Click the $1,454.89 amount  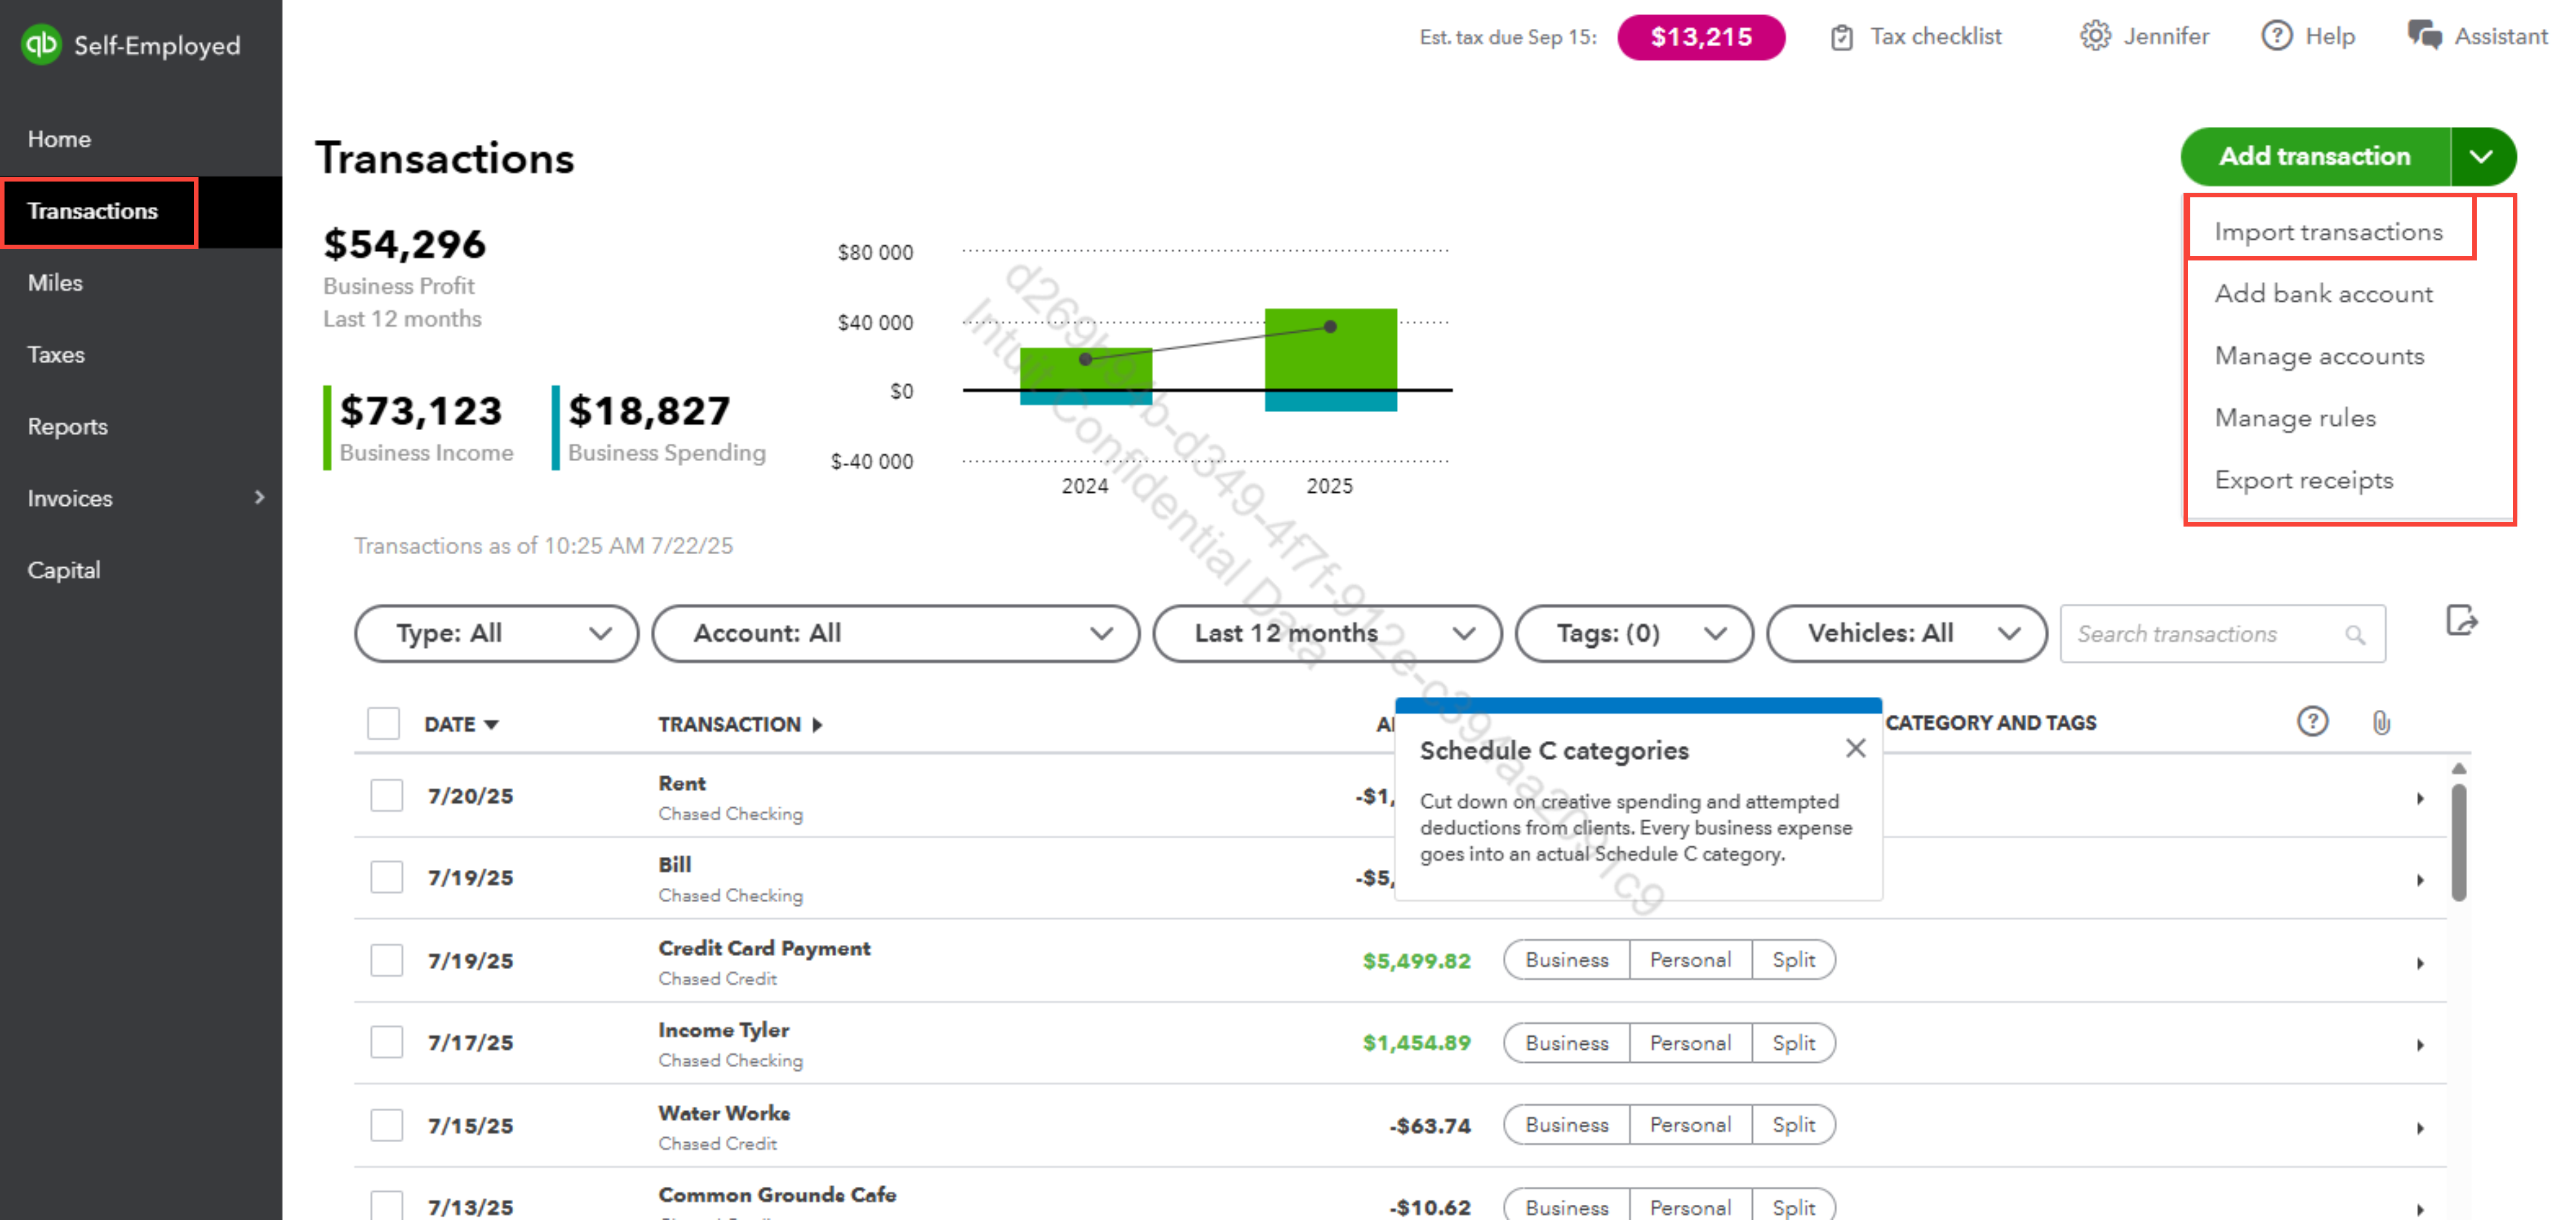1416,1043
